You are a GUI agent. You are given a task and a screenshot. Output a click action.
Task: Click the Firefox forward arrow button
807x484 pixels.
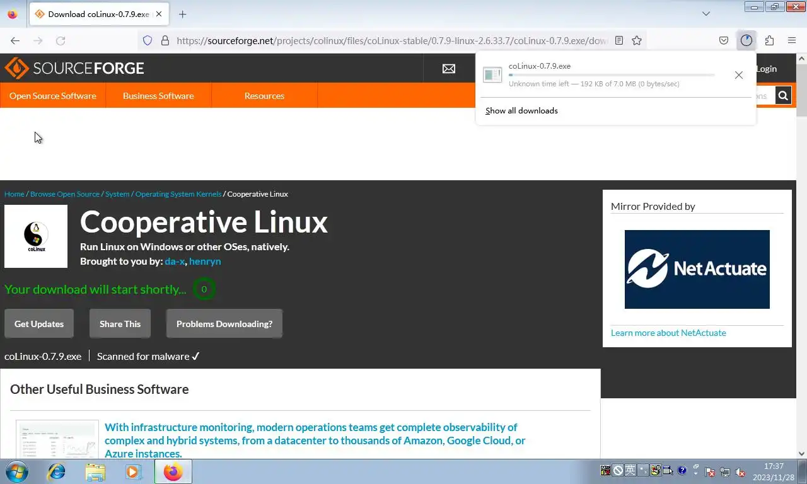click(x=38, y=40)
